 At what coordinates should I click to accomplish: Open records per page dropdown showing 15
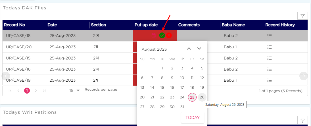(74, 90)
